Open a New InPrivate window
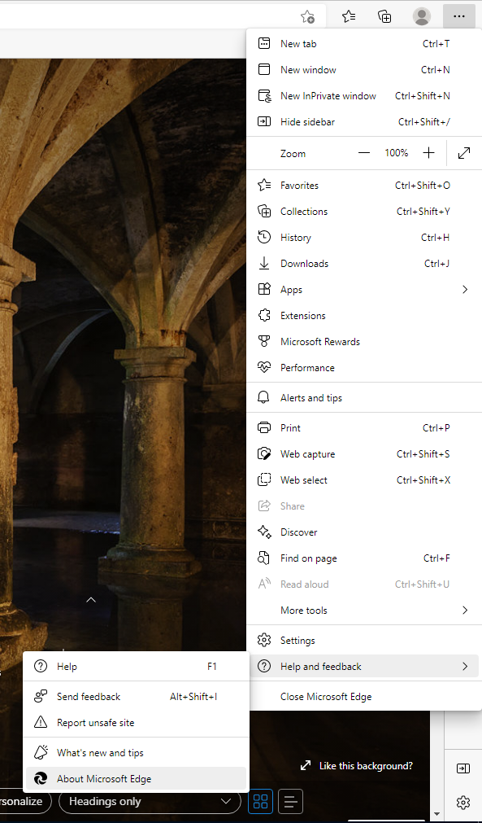This screenshot has width=482, height=823. (364, 96)
